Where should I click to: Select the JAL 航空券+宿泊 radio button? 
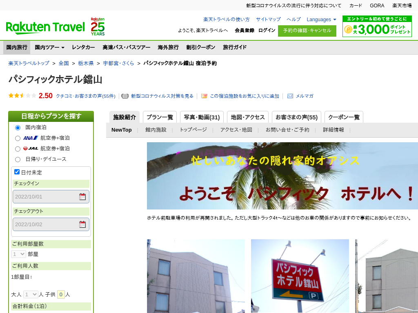pos(18,149)
